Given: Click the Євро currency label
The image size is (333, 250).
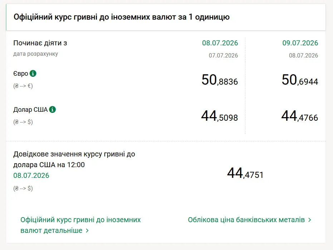Looking at the screenshot, I should click(21, 74).
